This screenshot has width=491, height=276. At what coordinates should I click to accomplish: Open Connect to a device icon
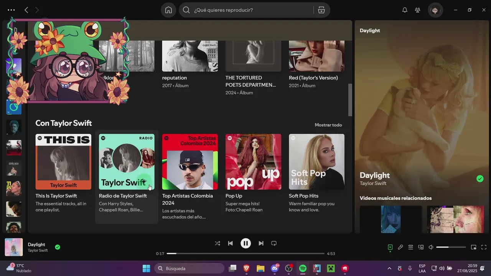point(421,247)
